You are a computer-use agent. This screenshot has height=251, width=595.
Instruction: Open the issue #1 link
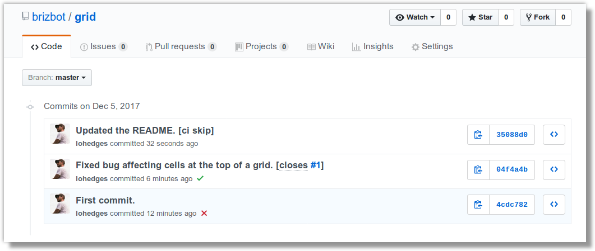click(315, 165)
